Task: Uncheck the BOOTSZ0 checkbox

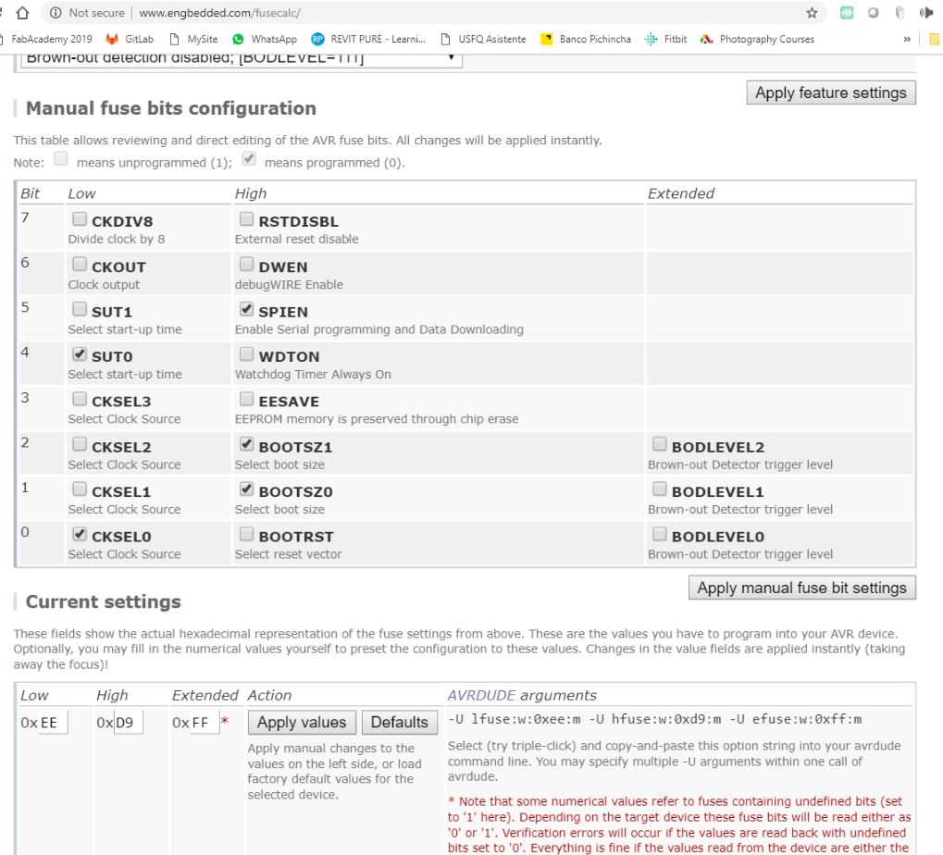Action: (246, 489)
